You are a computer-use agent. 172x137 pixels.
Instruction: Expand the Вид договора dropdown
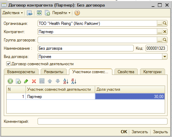165,57
